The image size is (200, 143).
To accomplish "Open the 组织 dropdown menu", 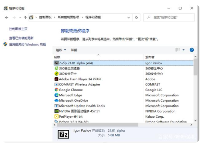I will 61,50.
